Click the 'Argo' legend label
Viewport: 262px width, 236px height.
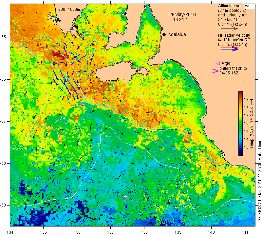[x=226, y=63]
